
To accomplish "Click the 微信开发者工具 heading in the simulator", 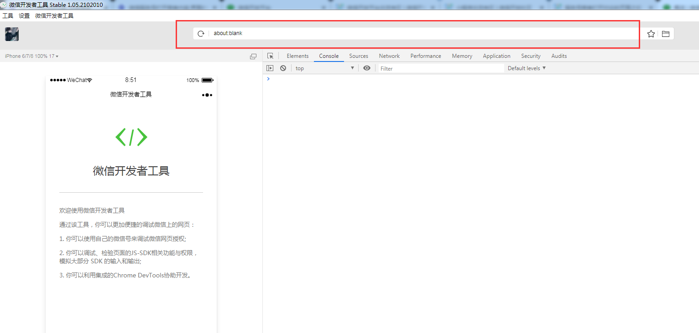I will point(131,171).
